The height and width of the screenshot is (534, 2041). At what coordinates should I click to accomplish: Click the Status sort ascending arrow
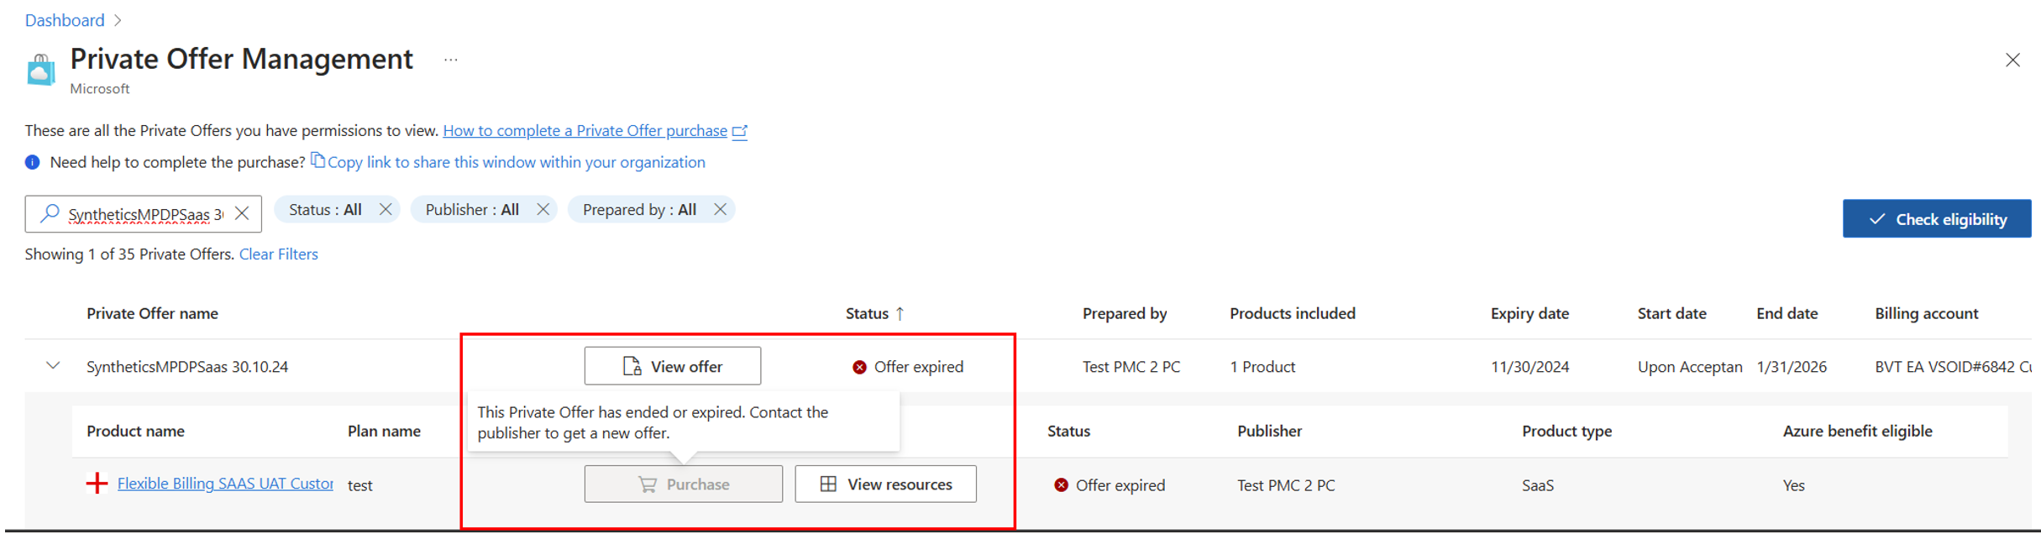pyautogui.click(x=900, y=313)
